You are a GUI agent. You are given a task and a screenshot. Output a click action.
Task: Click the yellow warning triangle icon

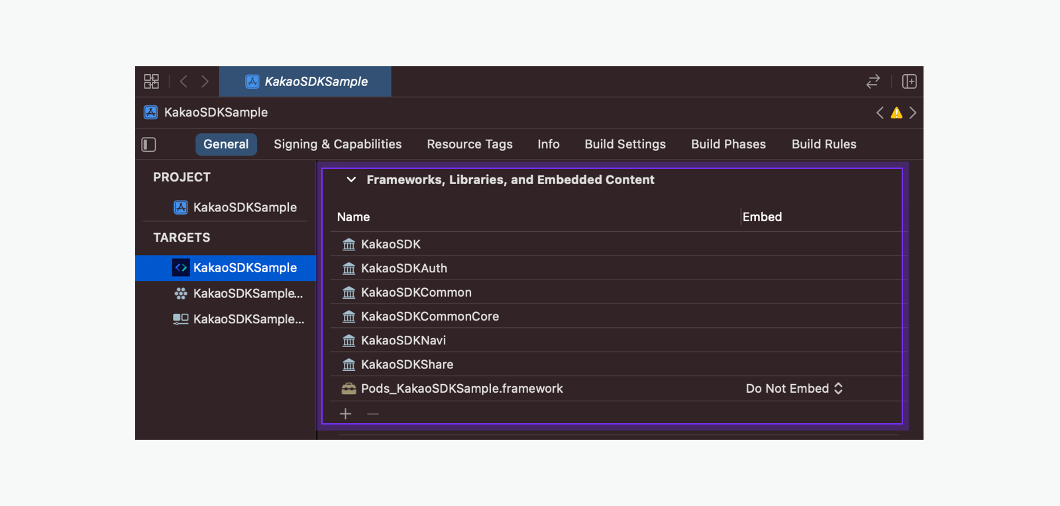[x=896, y=113]
